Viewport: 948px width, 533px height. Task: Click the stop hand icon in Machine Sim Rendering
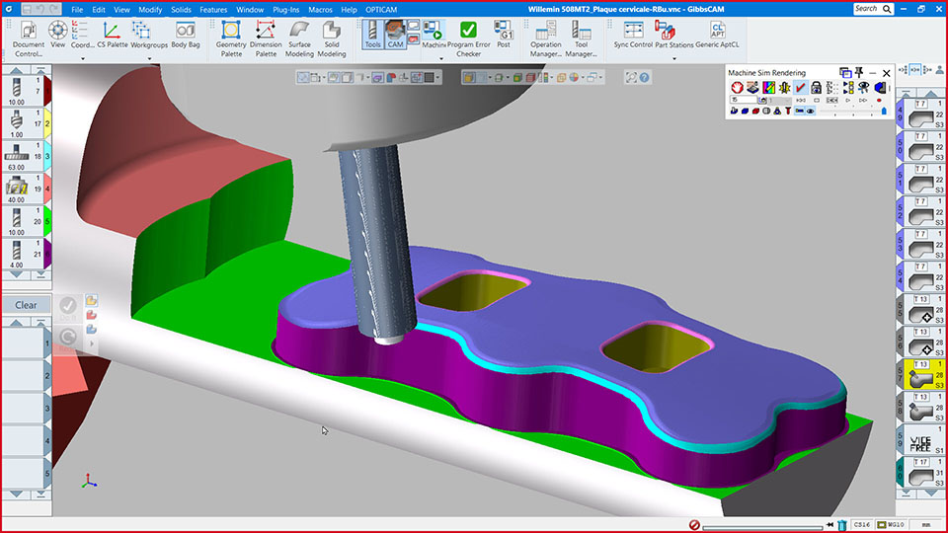click(x=737, y=87)
